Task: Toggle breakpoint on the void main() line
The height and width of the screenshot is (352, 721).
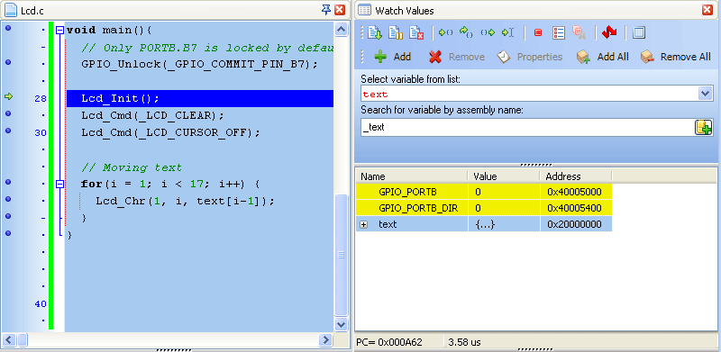Action: coord(8,29)
